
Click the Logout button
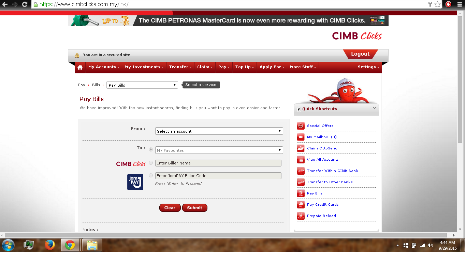pyautogui.click(x=360, y=54)
